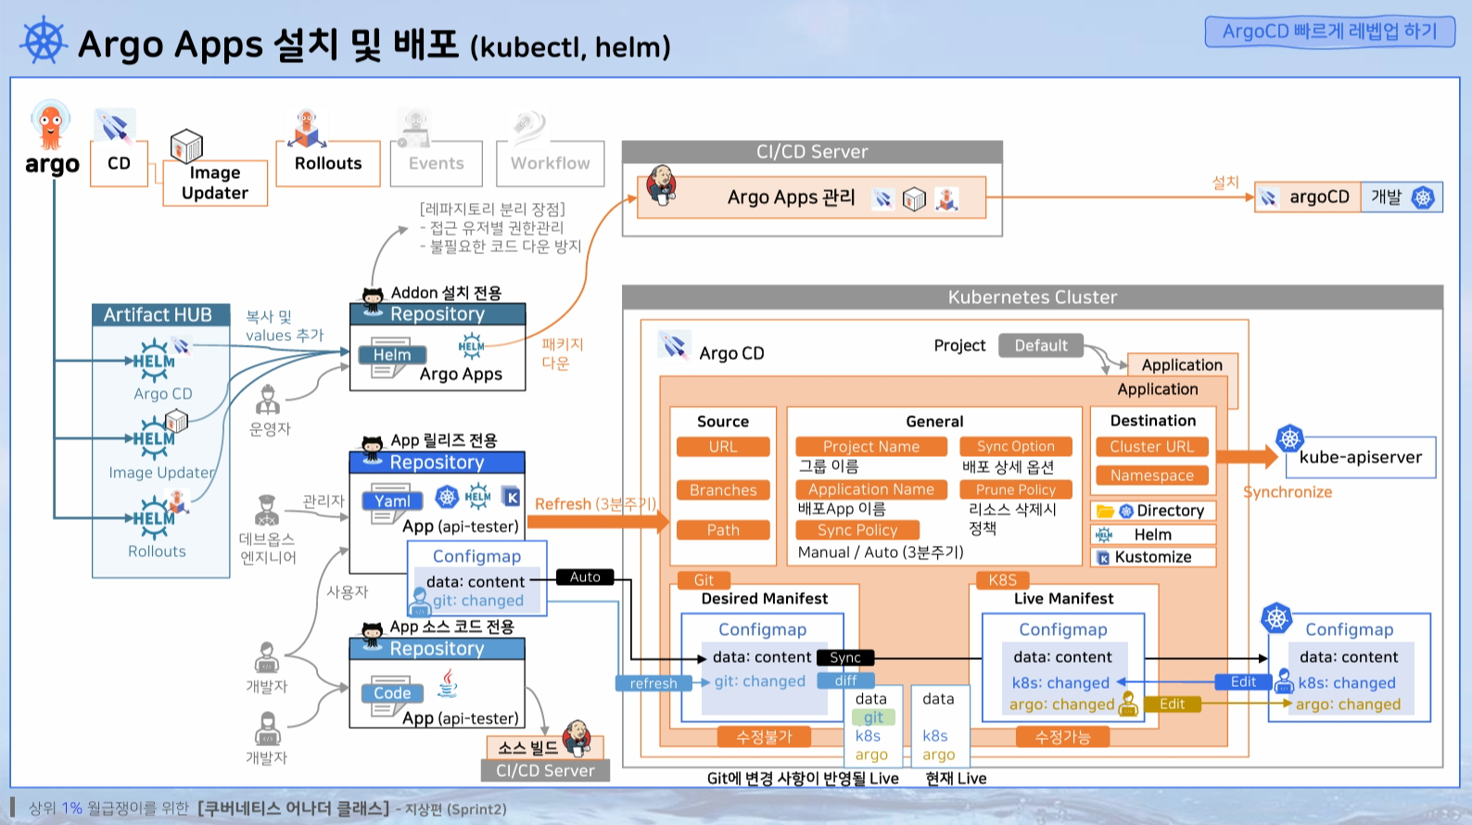Click the 수정가능 label under Live Manifest

pyautogui.click(x=1062, y=737)
